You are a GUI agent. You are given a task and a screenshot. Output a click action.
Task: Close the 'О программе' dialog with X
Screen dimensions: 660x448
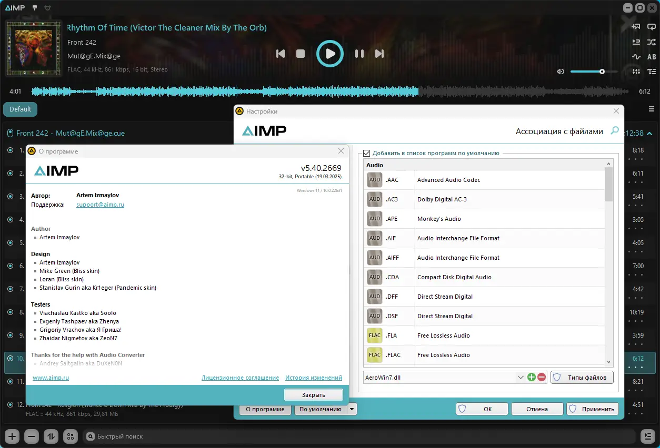point(341,151)
